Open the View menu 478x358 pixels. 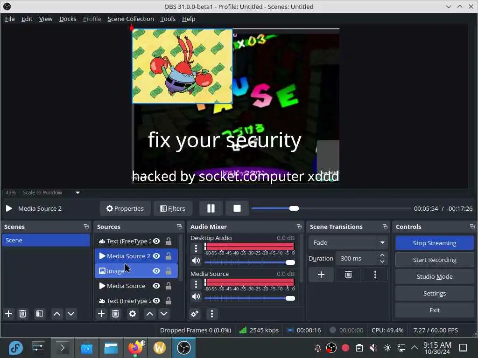pyautogui.click(x=46, y=19)
